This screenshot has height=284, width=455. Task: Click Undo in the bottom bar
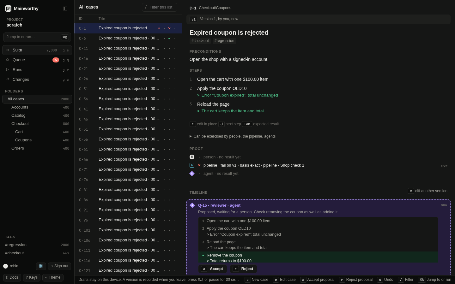point(385,280)
